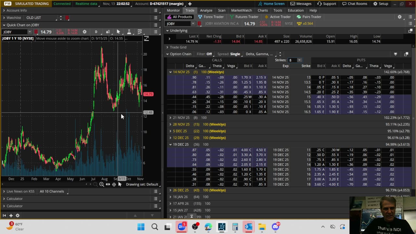The image size is (416, 234).
Task: Switch to the Monitor tab
Action: click(173, 10)
